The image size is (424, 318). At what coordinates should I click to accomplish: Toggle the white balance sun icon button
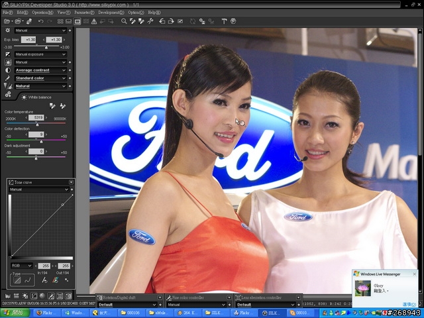point(8,62)
